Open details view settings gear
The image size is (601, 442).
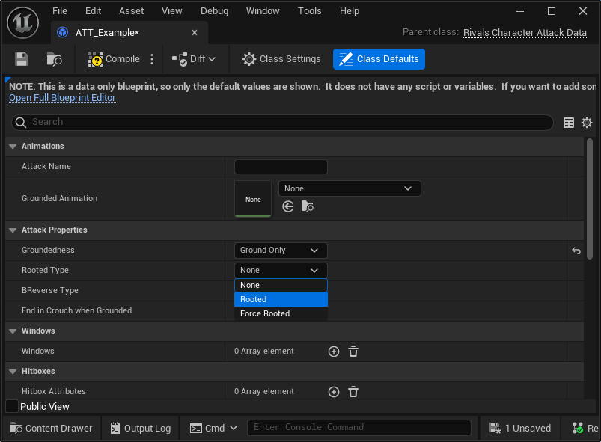coord(587,123)
